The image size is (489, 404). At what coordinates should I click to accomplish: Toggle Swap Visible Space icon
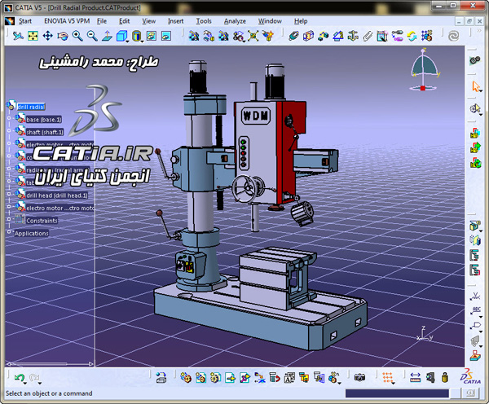point(166,36)
